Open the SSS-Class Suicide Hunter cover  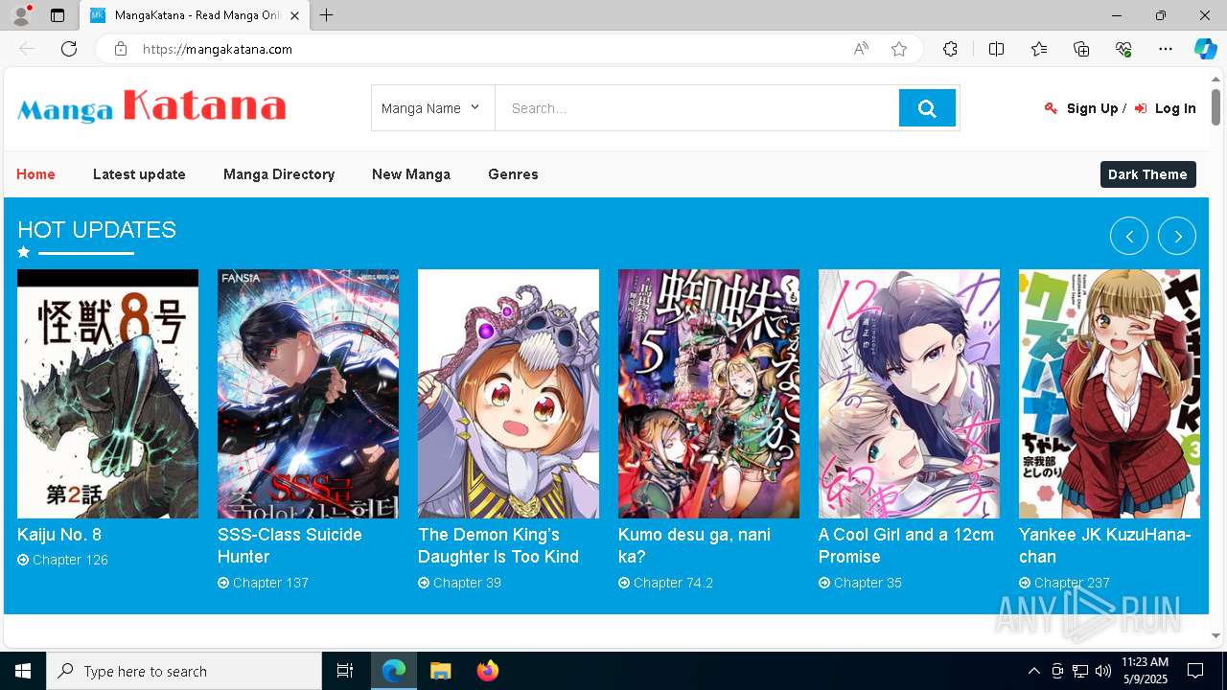tap(308, 394)
